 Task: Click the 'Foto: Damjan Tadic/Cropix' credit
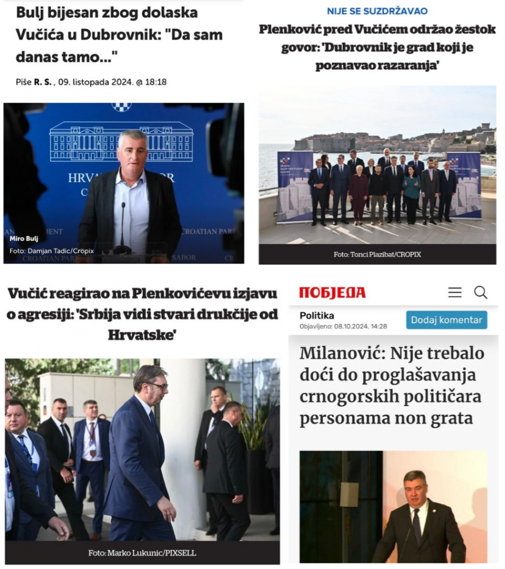click(52, 251)
